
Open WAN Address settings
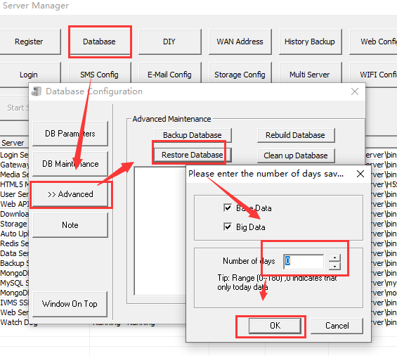[240, 42]
